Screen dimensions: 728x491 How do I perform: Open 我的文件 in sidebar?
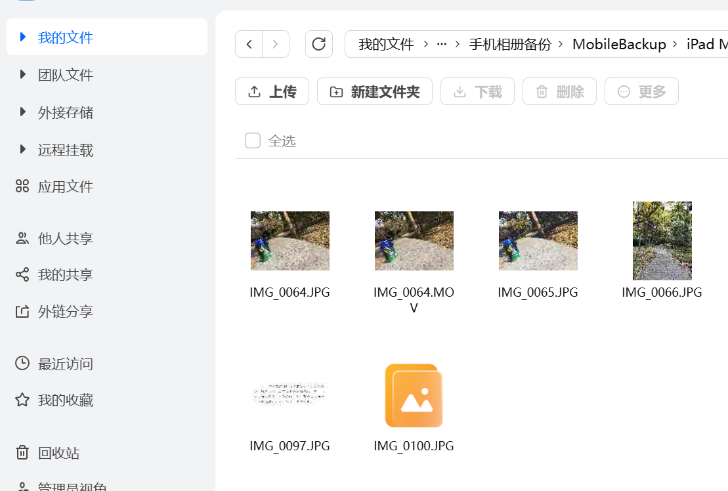[x=66, y=37]
